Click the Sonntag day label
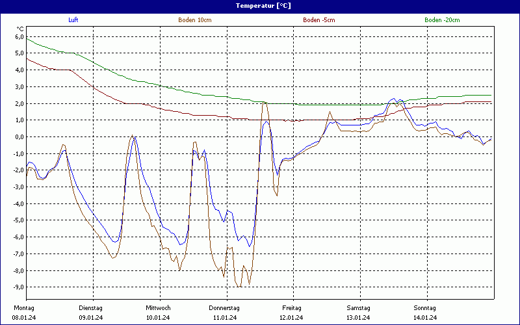This screenshot has height=325, width=520. [425, 307]
